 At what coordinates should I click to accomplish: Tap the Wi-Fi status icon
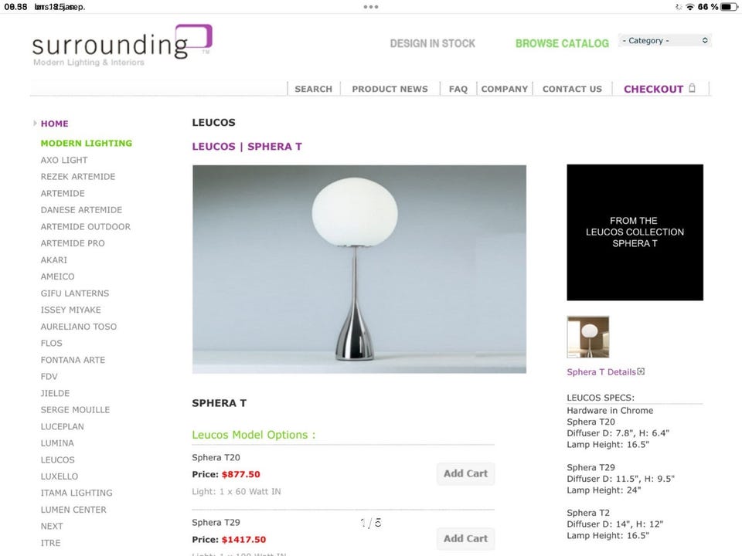[690, 7]
